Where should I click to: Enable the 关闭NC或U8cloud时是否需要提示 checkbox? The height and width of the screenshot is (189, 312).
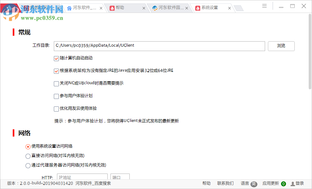56,83
